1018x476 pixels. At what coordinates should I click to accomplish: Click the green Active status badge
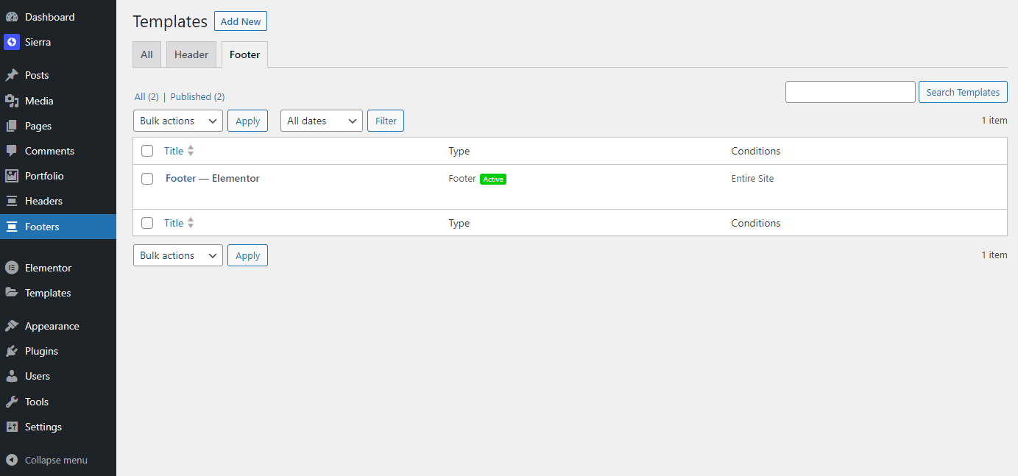click(x=493, y=179)
